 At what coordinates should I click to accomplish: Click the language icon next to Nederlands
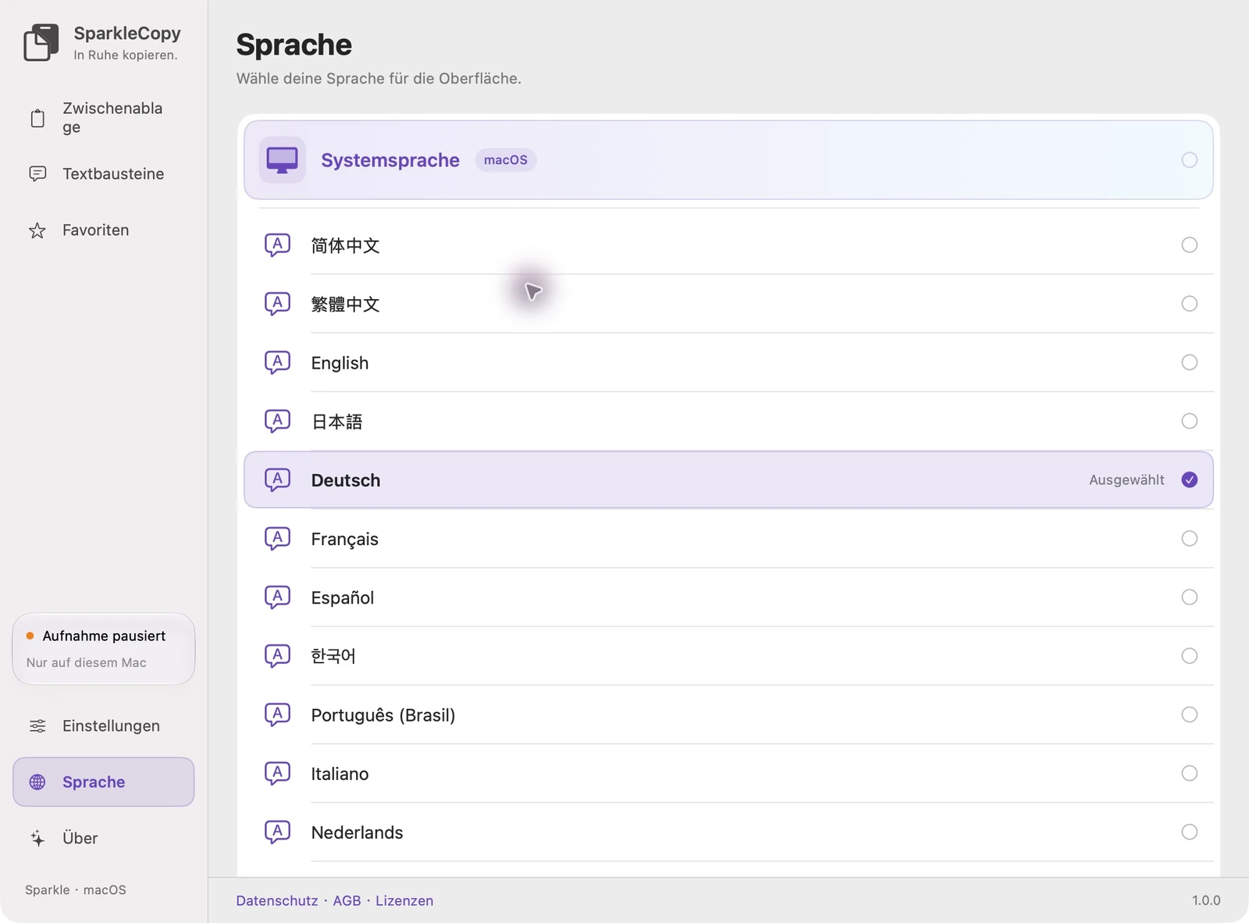pos(277,832)
